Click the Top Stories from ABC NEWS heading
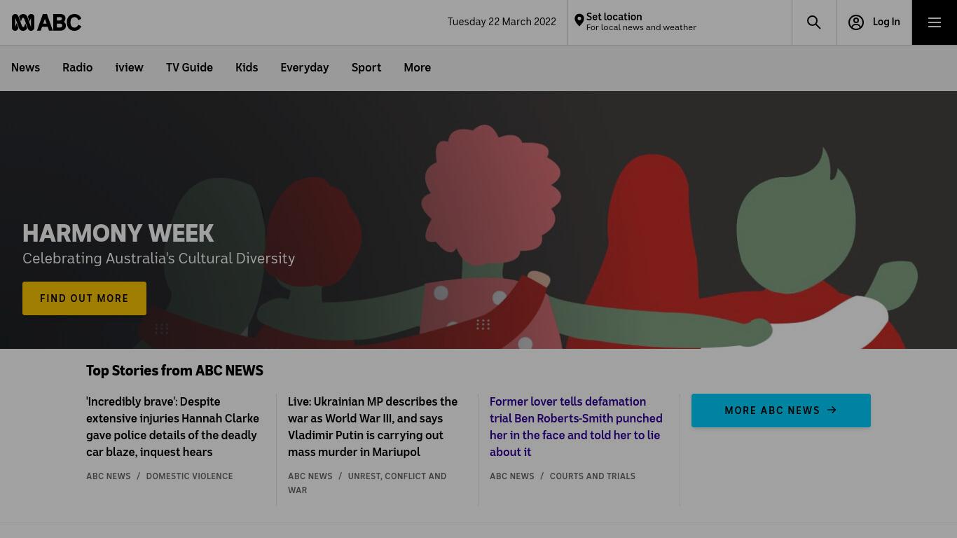957x538 pixels. point(174,371)
